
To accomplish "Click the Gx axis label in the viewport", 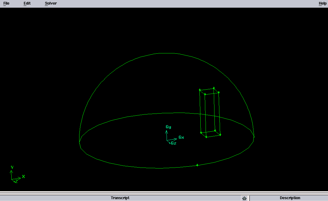I will click(x=181, y=137).
